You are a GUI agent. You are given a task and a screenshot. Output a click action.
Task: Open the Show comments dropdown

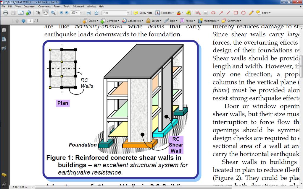[263, 13]
